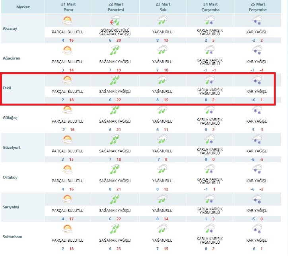Select the Aksaray district name

click(x=10, y=29)
